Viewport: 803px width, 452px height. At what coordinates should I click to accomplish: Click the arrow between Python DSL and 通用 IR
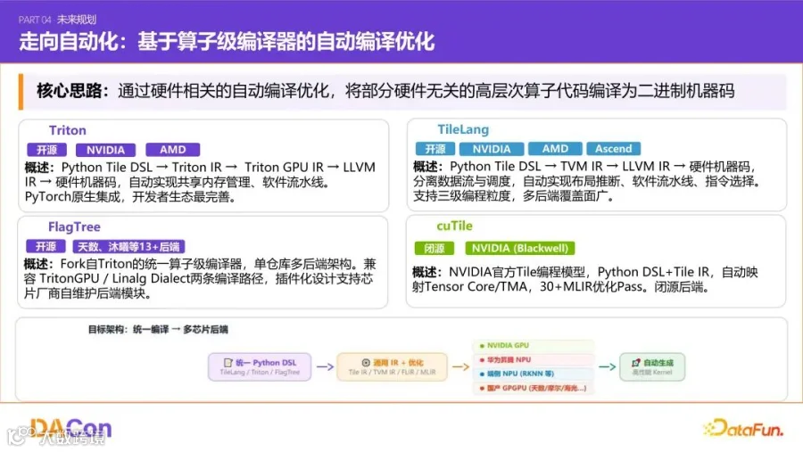pyautogui.click(x=325, y=366)
